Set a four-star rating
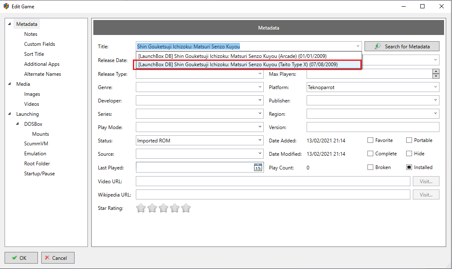Image resolution: width=452 pixels, height=269 pixels. 175,208
